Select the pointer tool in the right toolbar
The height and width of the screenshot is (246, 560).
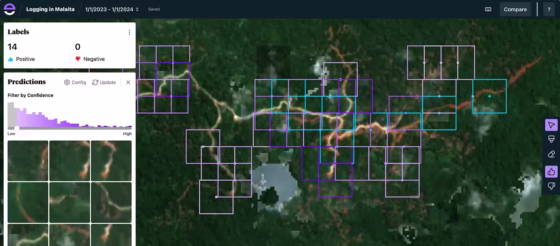(551, 125)
